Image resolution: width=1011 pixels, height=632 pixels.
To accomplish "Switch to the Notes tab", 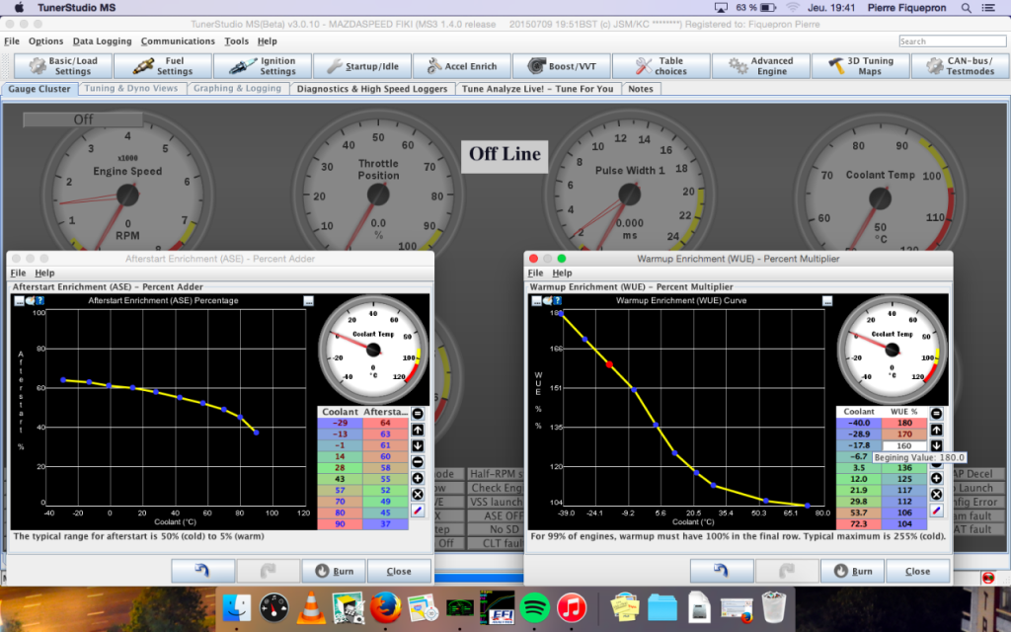I will tap(640, 89).
